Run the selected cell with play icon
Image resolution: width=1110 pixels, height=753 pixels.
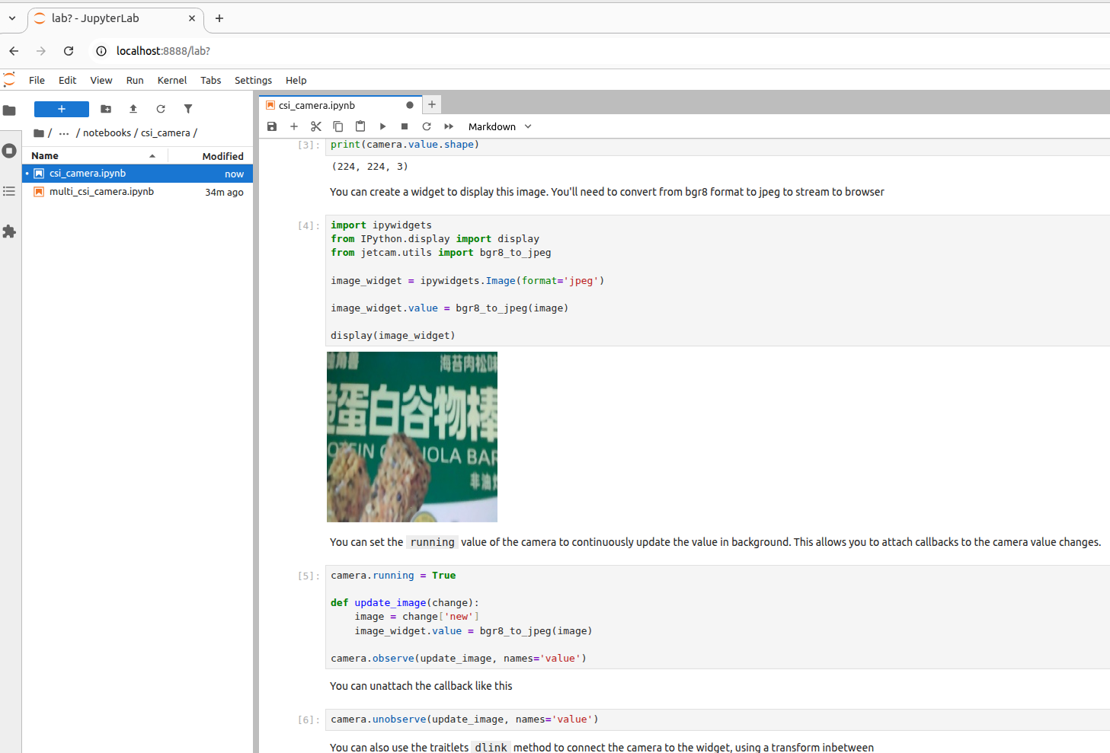tap(382, 126)
